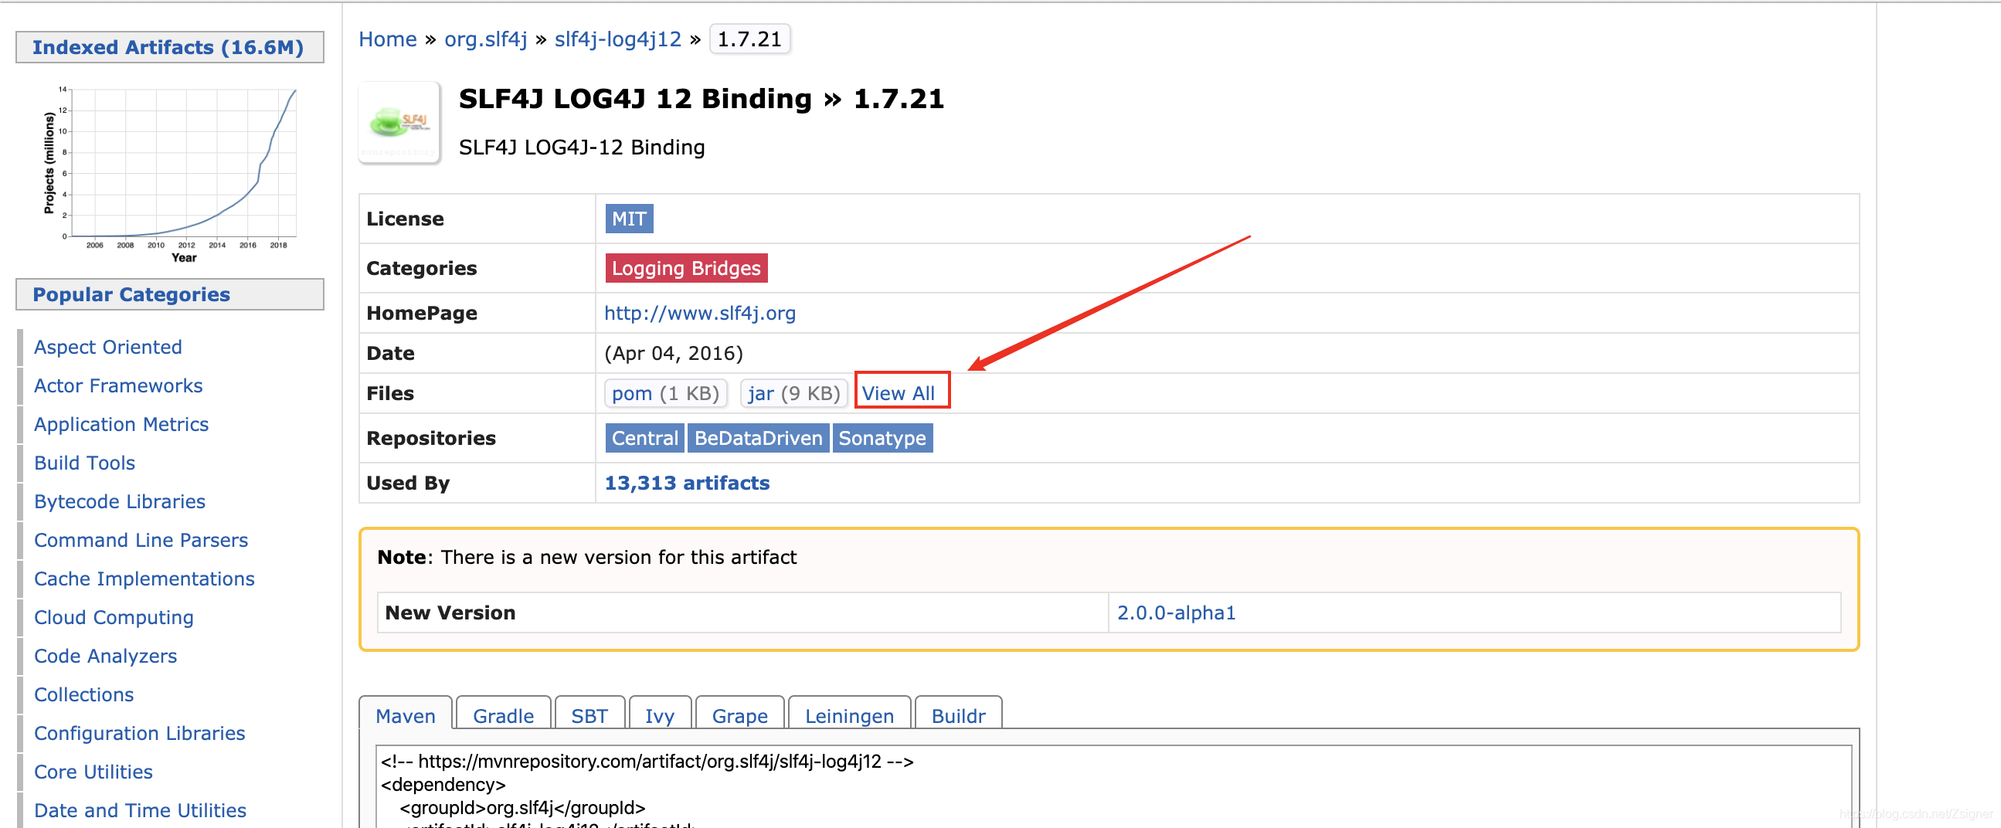Open the org.slf4j group breadcrumb
Viewport: 2001px width, 828px height.
pos(485,38)
